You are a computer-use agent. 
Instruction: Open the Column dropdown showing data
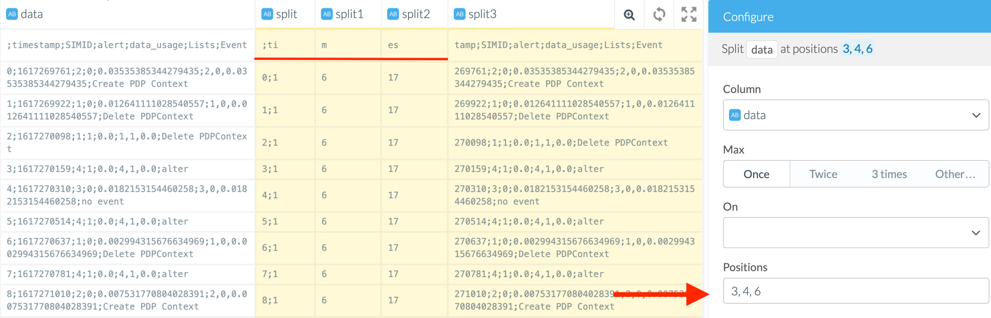(x=846, y=115)
